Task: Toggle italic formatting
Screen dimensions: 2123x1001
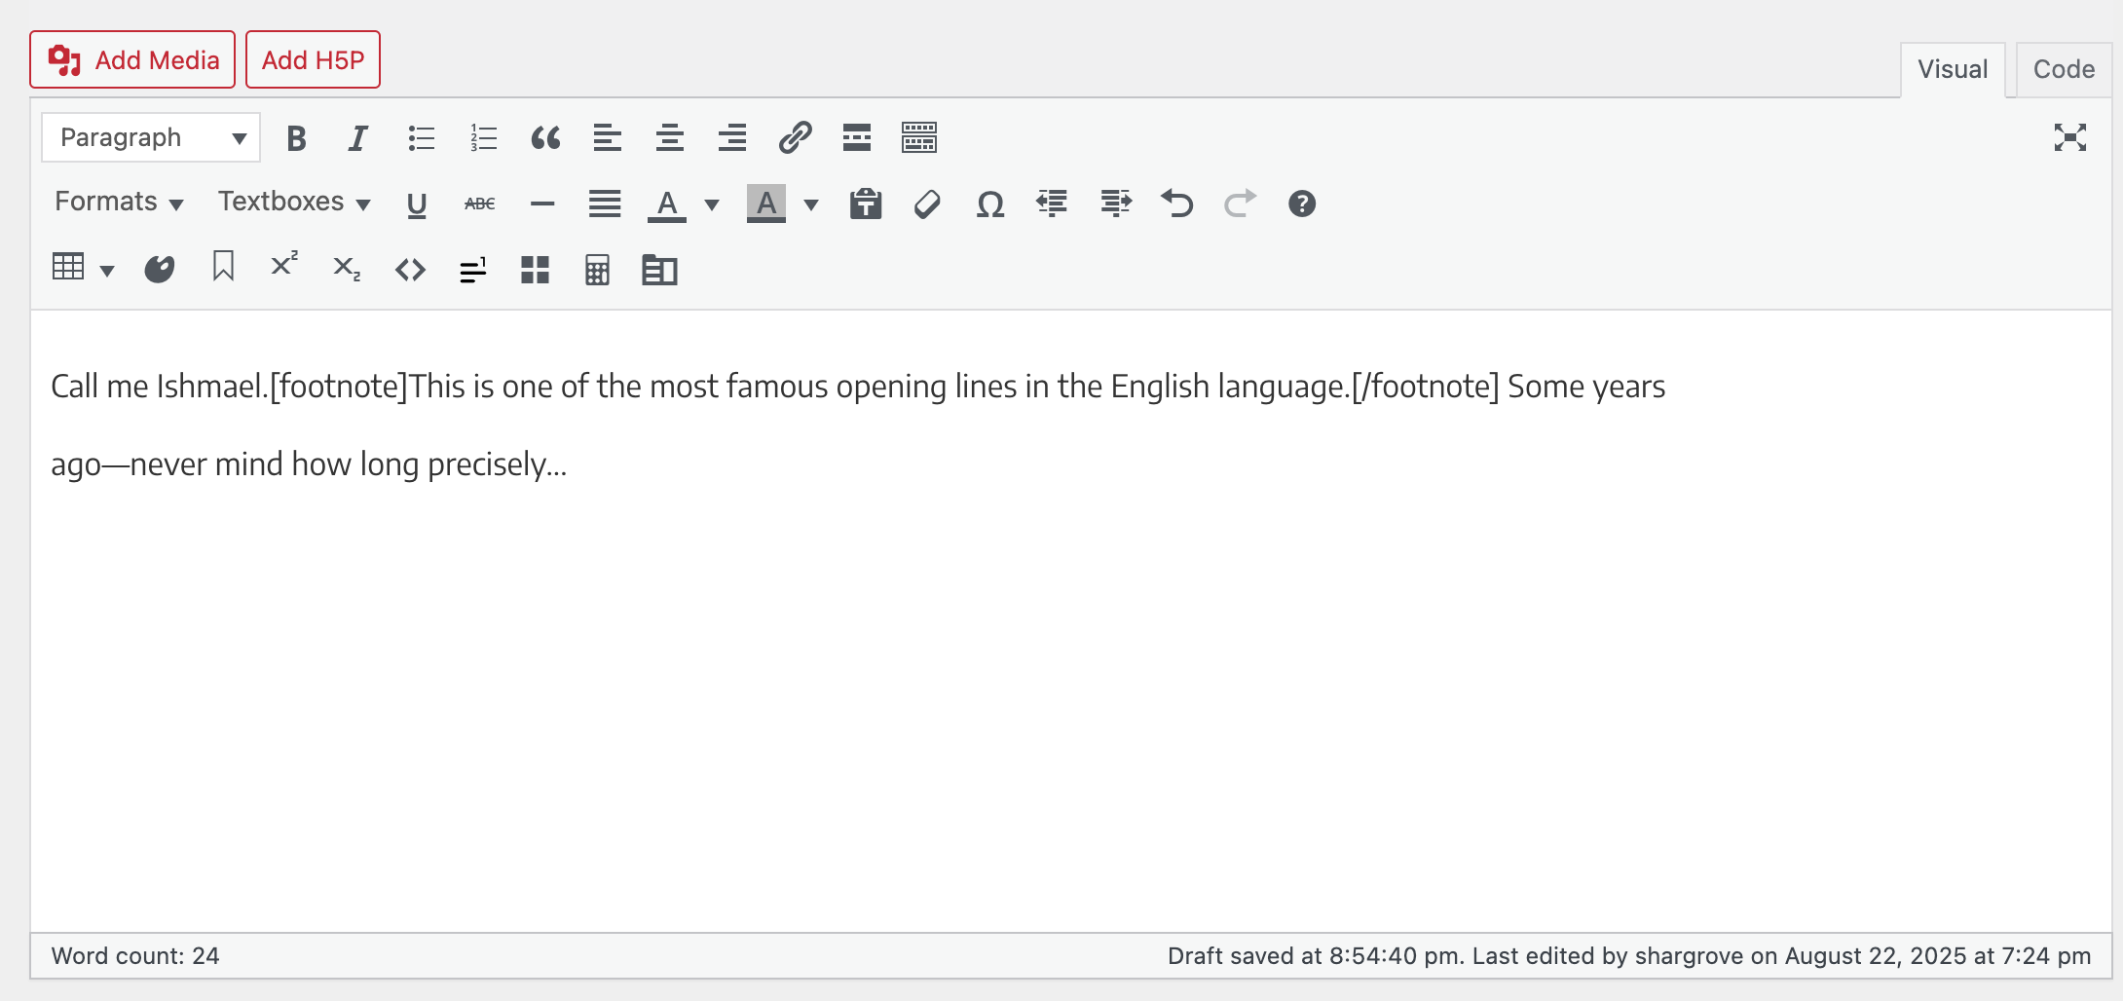Action: coord(358,138)
